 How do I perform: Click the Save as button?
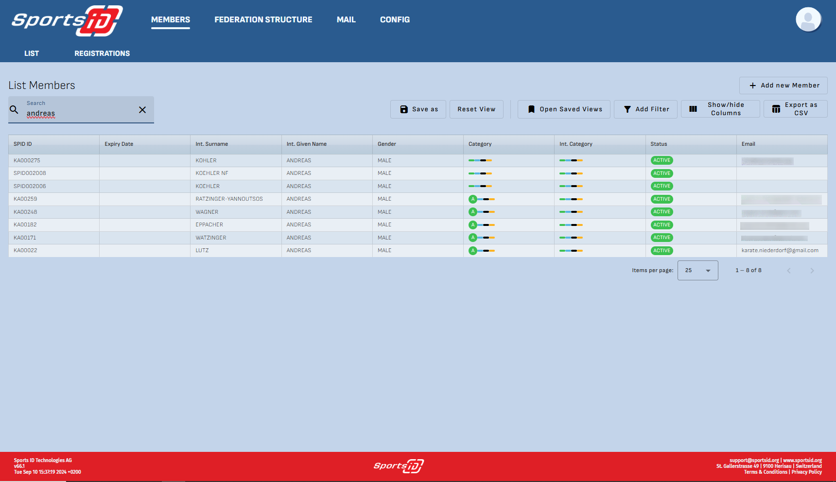(x=418, y=109)
